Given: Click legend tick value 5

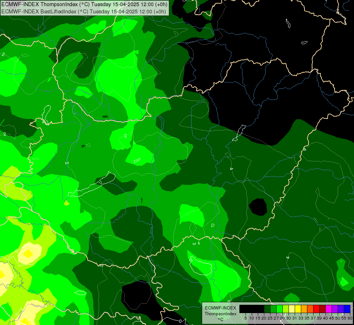Looking at the screenshot, I should 246,318.
